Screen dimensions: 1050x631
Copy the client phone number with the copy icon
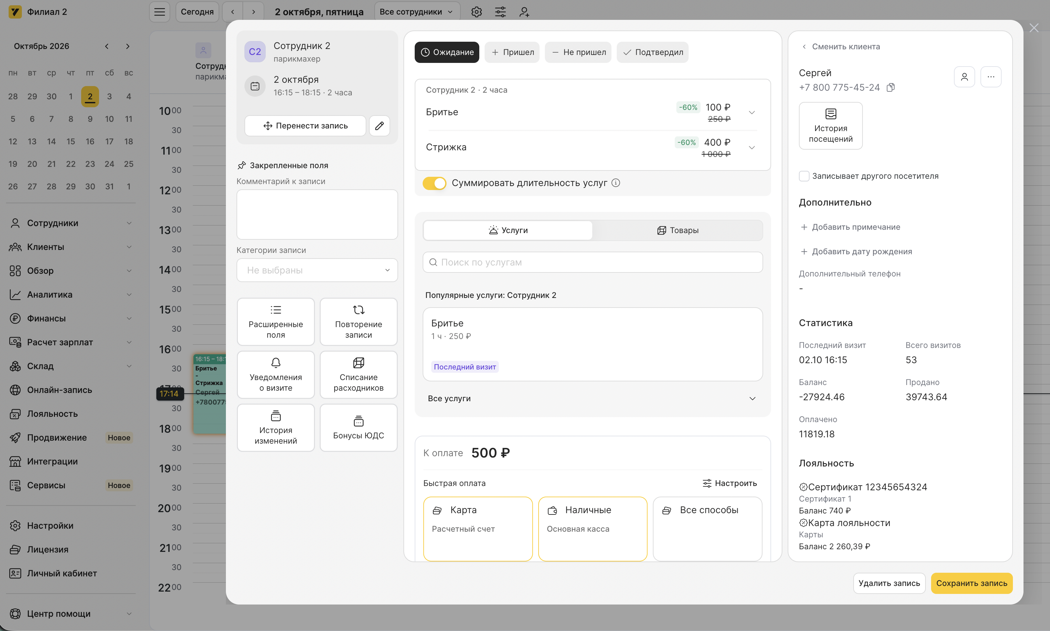(x=890, y=88)
